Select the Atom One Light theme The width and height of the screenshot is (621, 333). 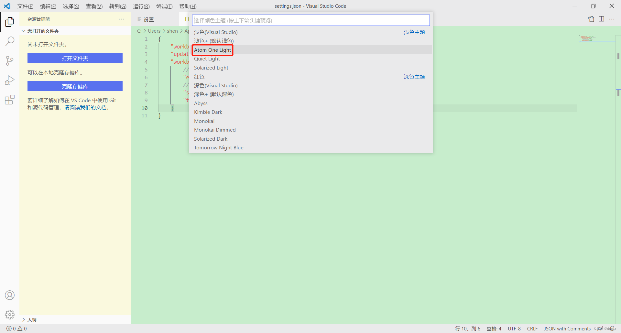(x=311, y=50)
